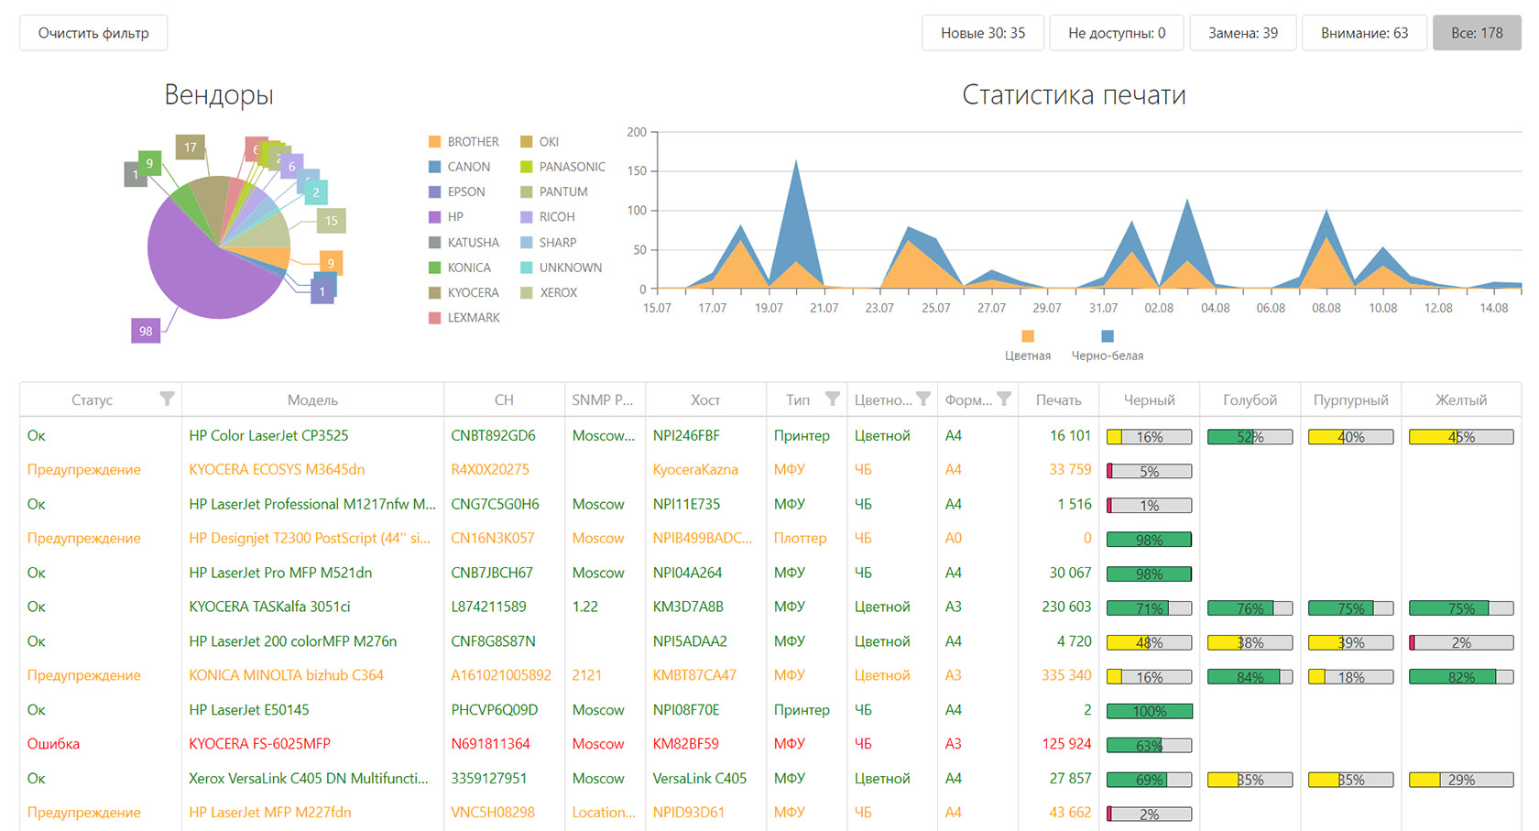1539x831 pixels.
Task: Toggle Цветная series in print chart legend
Action: (1028, 345)
